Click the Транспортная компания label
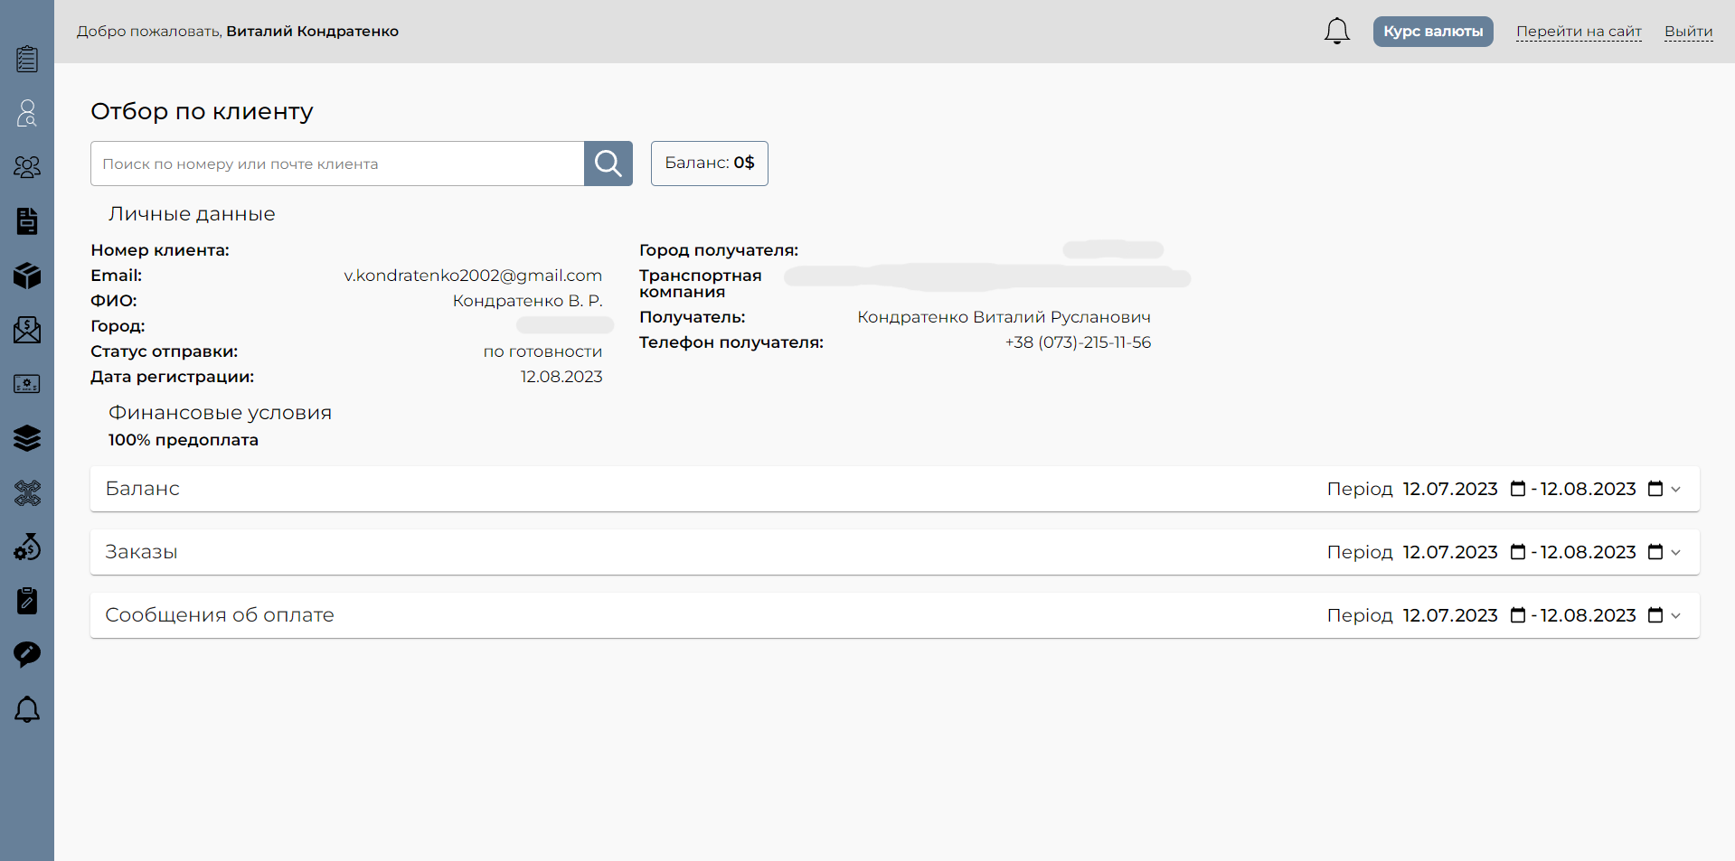The image size is (1735, 861). coord(701,284)
